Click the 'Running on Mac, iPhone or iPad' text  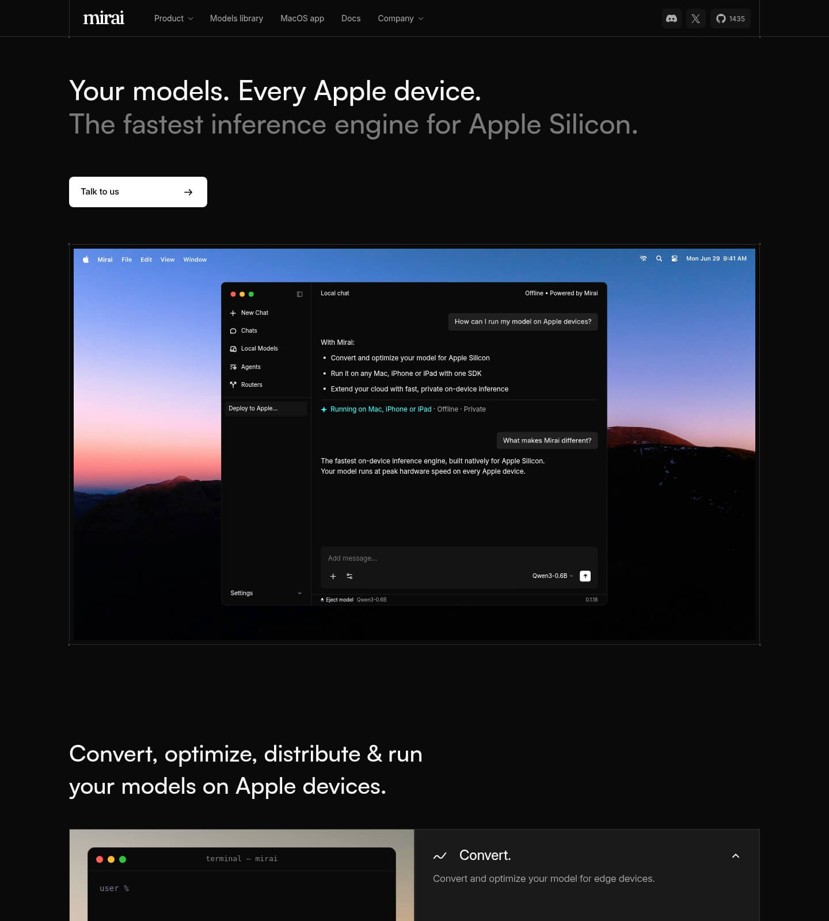click(x=381, y=409)
